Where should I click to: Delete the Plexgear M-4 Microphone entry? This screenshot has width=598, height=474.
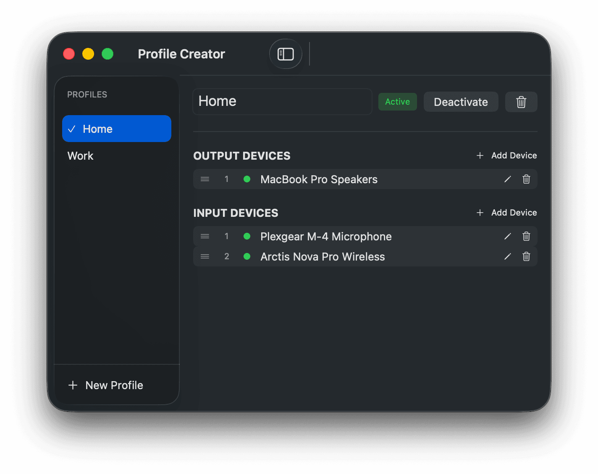(x=526, y=237)
